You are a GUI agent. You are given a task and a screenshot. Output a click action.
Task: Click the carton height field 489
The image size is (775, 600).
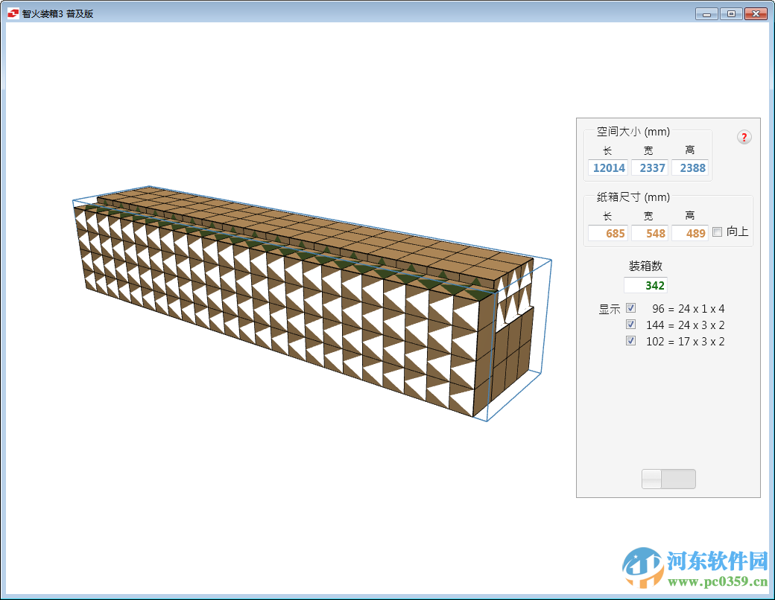(x=690, y=233)
